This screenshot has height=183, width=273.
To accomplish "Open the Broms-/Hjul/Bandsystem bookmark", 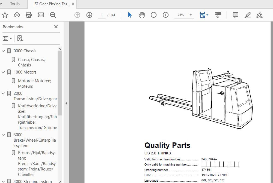I will point(37,164).
